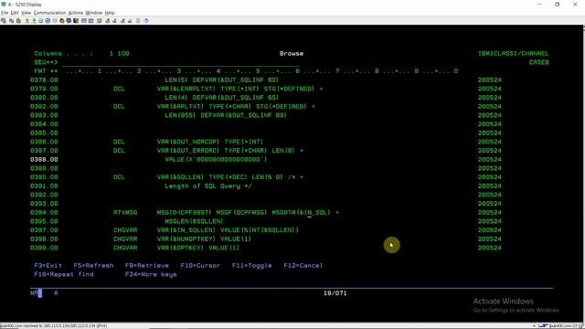Click the pub400.com host status text
The width and height of the screenshot is (585, 329).
tap(54, 326)
